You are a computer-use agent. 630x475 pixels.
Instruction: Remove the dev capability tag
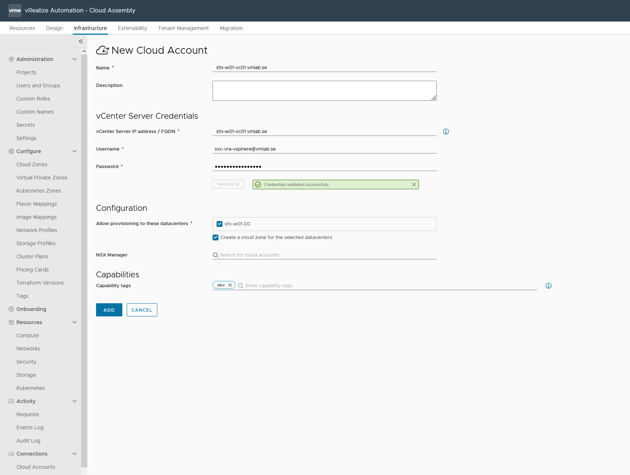click(x=230, y=285)
